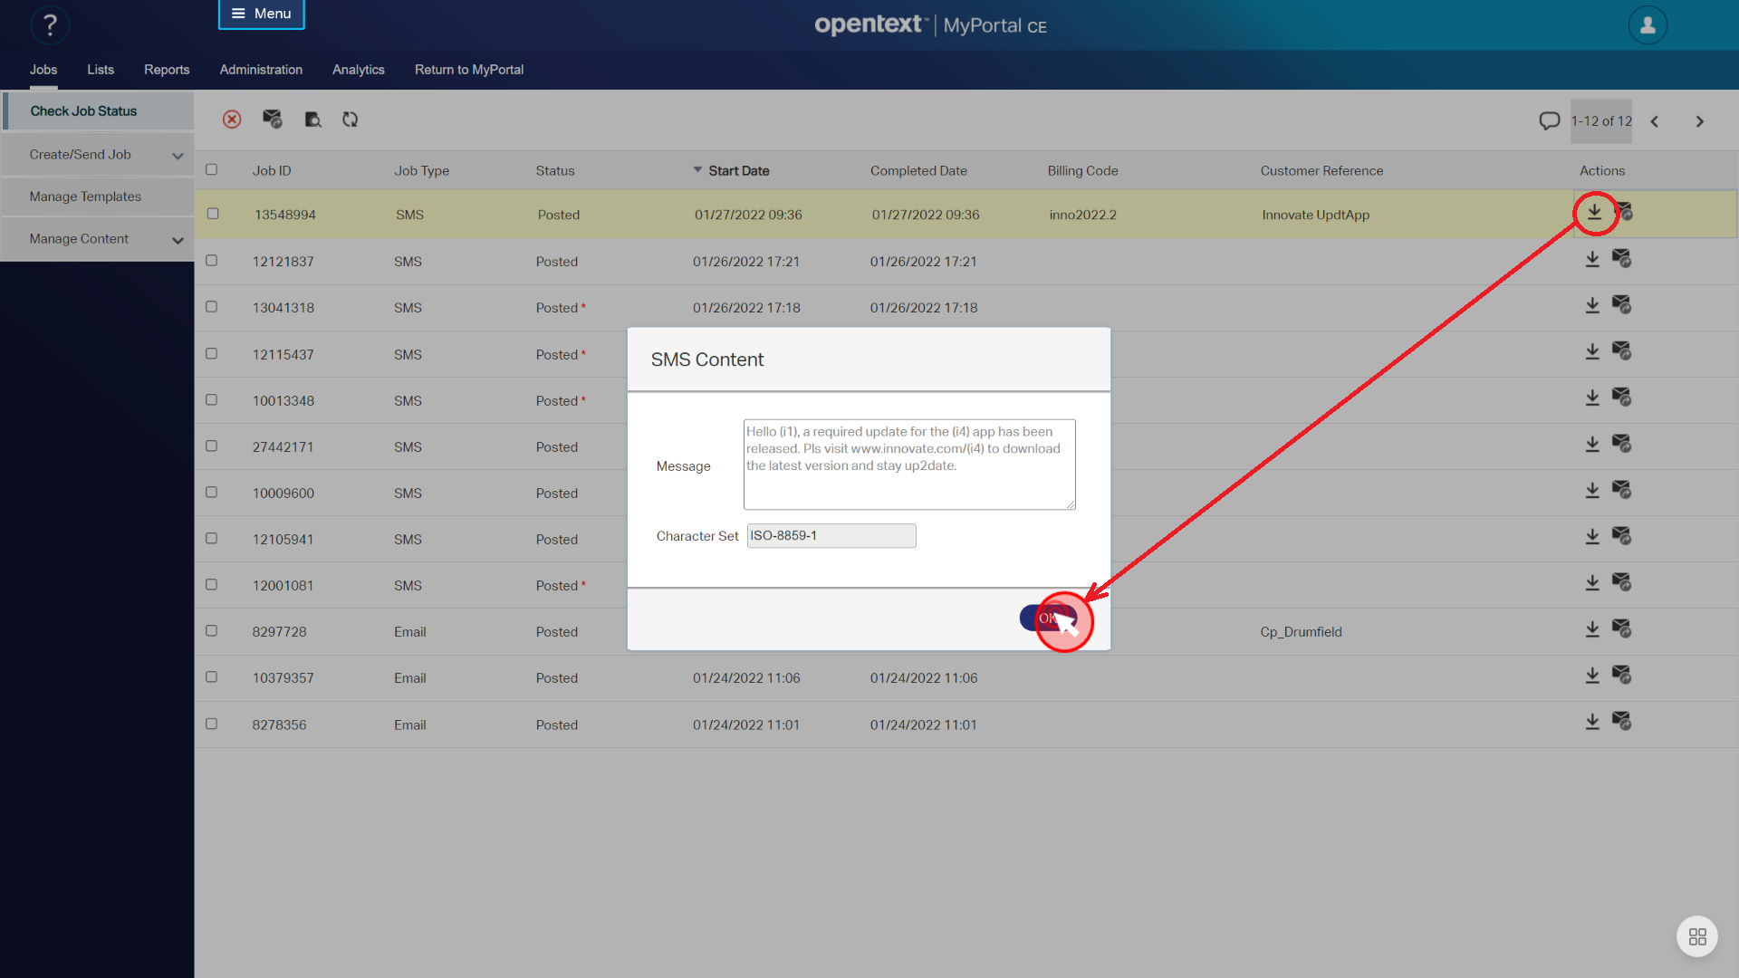Open the help question mark icon
The image size is (1739, 978).
tap(50, 24)
